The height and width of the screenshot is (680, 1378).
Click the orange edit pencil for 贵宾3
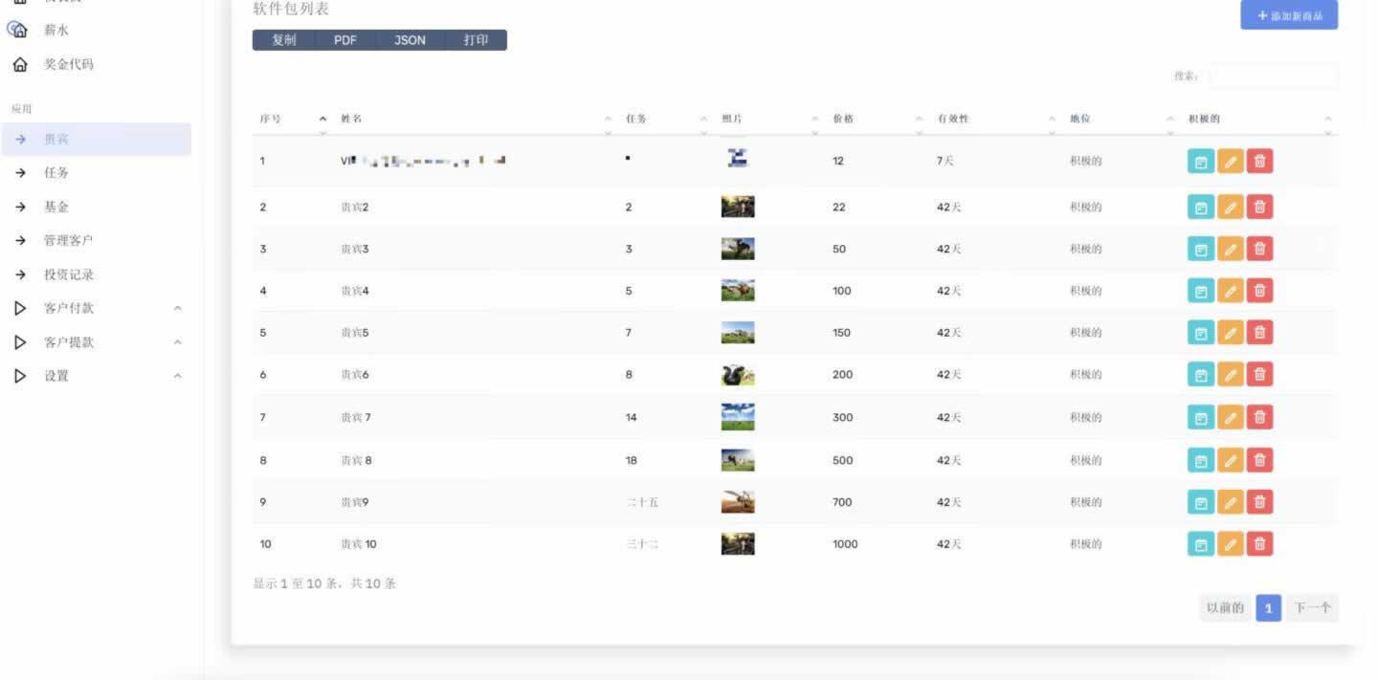(x=1231, y=249)
